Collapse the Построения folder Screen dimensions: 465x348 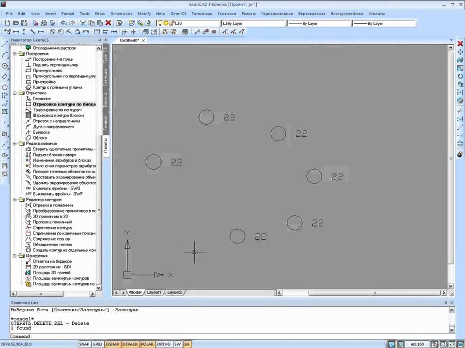pyautogui.click(x=15, y=54)
